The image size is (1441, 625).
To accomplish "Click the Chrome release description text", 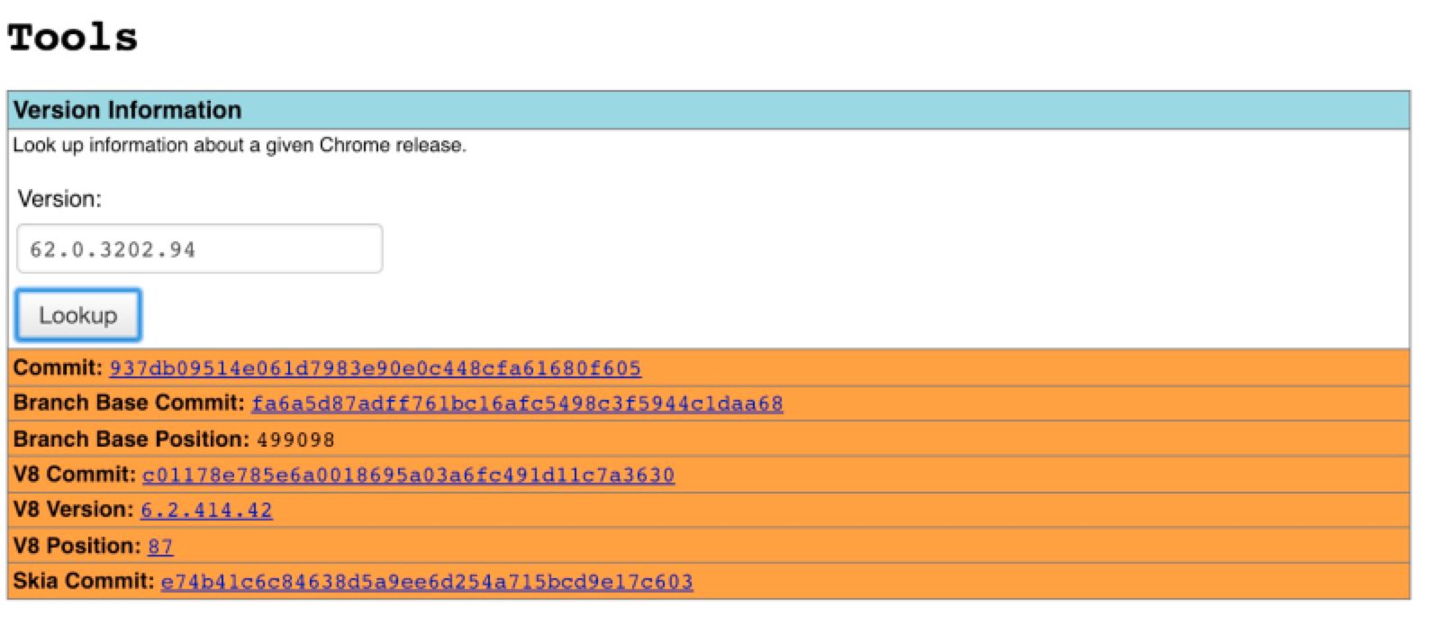I will pos(240,145).
